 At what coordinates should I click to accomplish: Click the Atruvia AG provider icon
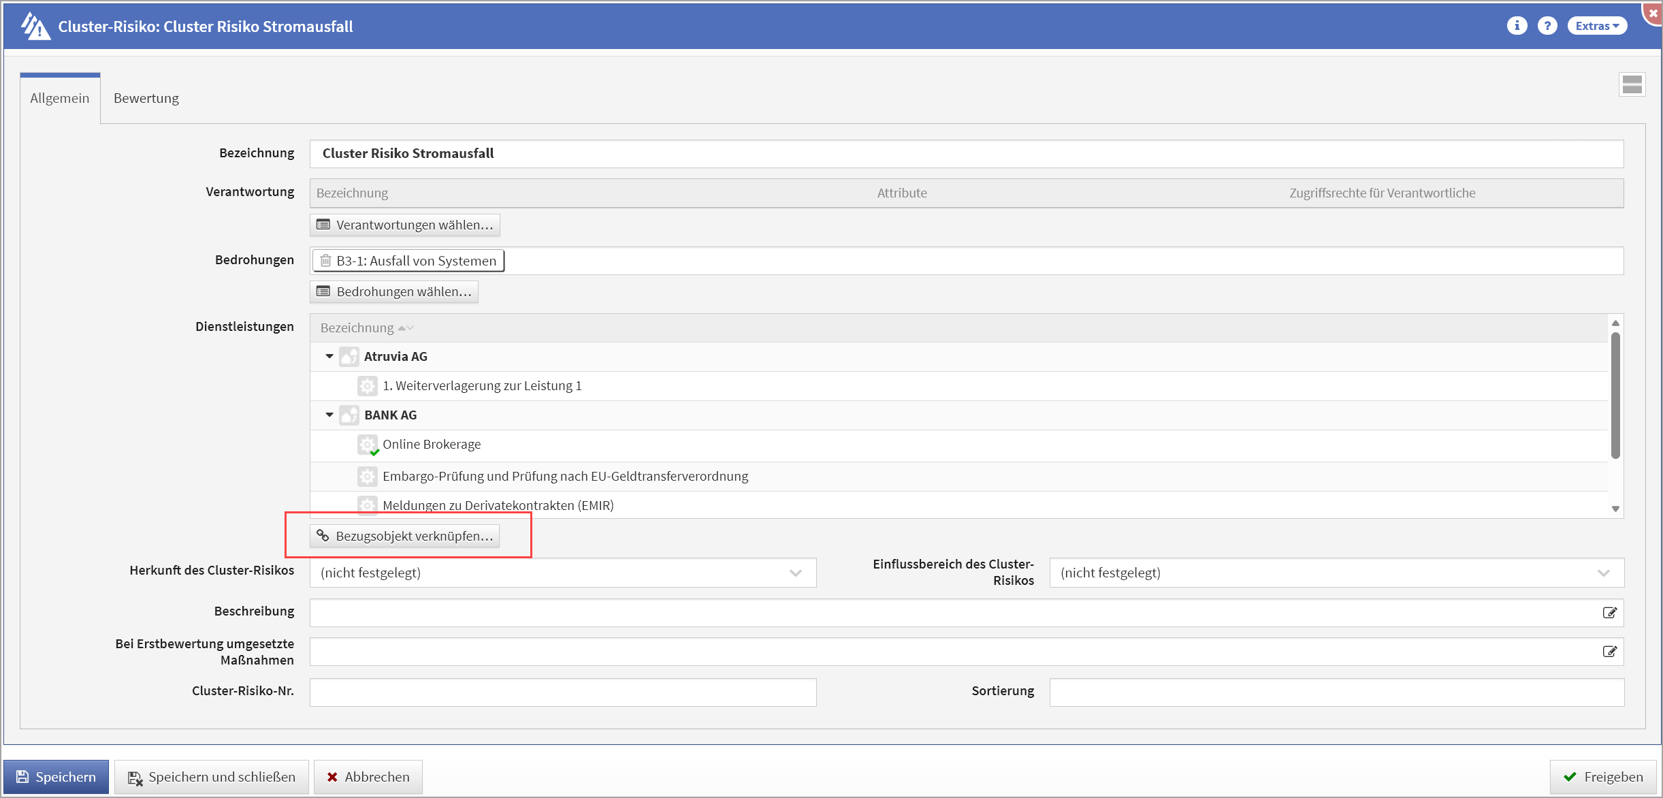pyautogui.click(x=349, y=356)
